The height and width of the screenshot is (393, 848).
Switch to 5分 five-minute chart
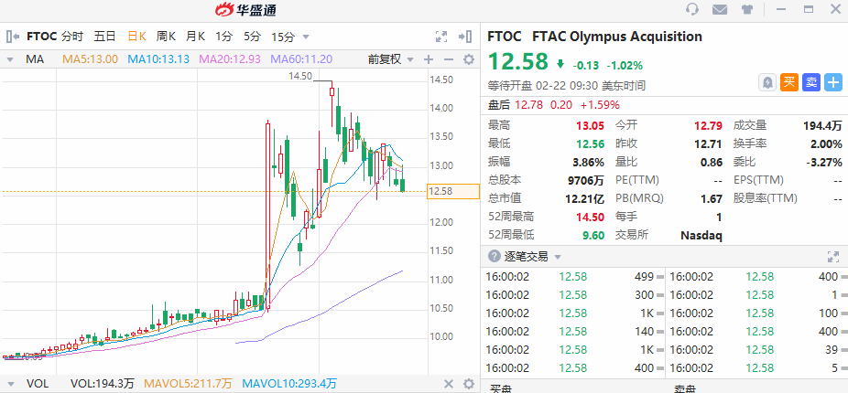point(252,37)
